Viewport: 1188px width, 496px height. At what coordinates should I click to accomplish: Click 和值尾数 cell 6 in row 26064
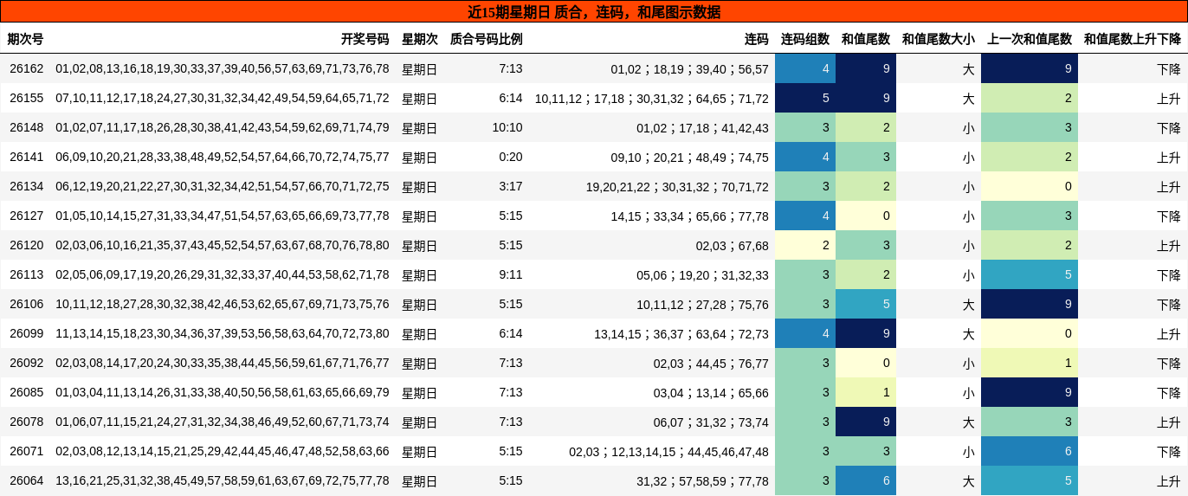pyautogui.click(x=866, y=480)
